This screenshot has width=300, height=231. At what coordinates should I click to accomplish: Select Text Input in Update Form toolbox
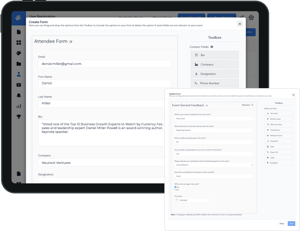coord(279,114)
